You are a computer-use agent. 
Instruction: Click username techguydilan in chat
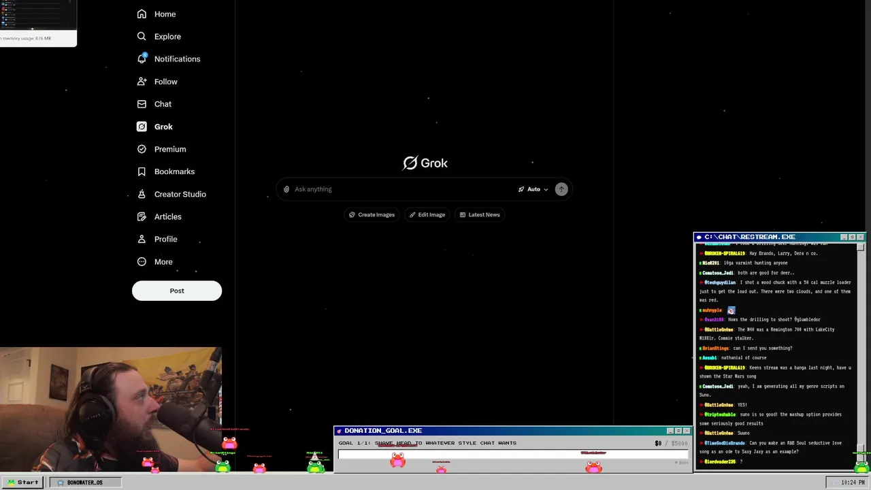[x=720, y=282]
